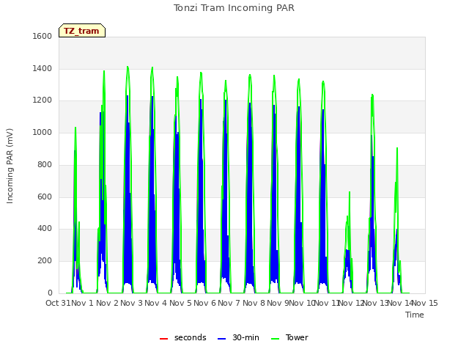Click the Nov 1 x-axis label
Screen dimensions: 469x352
pos(83,303)
